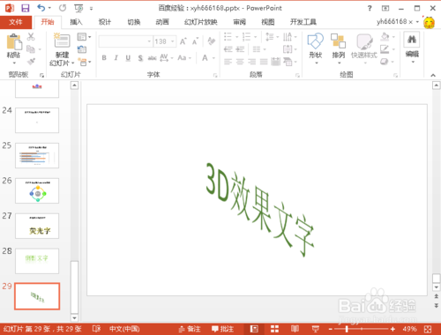Increase the list indent level
441x335 pixels.
click(x=240, y=49)
